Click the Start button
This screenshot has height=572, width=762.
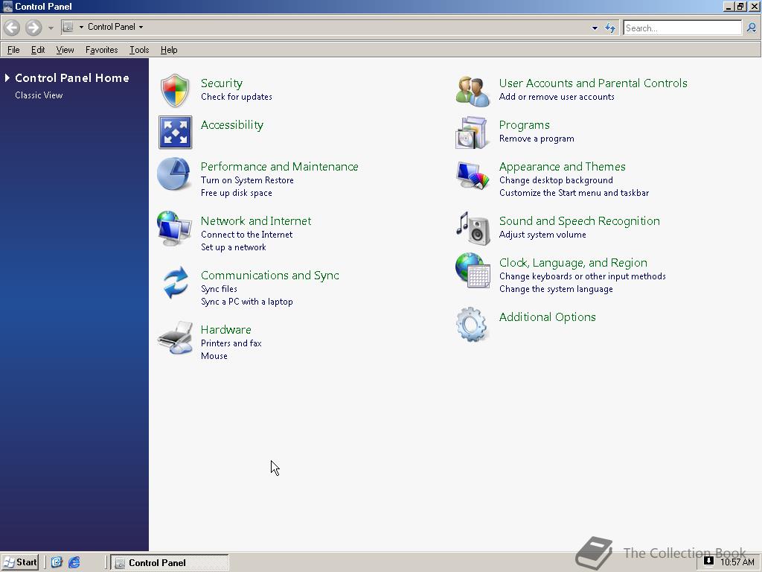20,562
